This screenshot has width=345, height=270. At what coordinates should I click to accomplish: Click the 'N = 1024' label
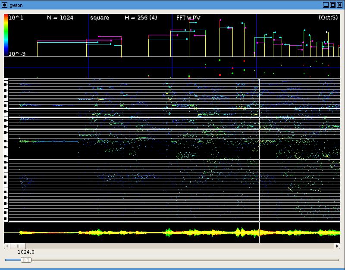60,18
